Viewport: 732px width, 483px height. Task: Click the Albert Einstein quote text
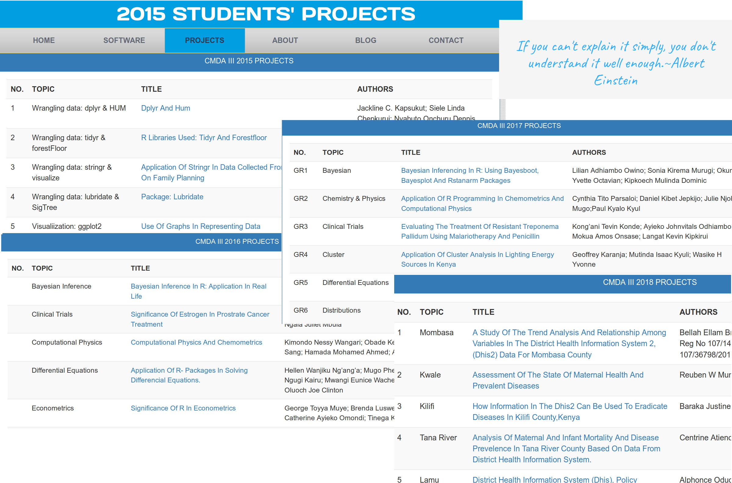616,63
